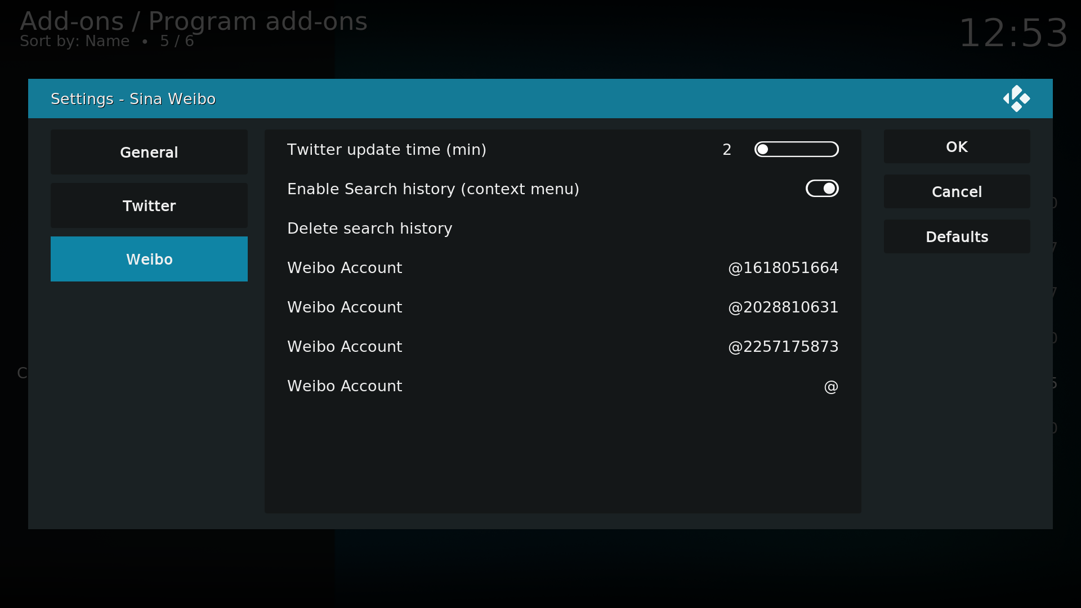Click the Settings - Sina Weibo title bar
Screen dimensions: 1081x608
(133, 99)
